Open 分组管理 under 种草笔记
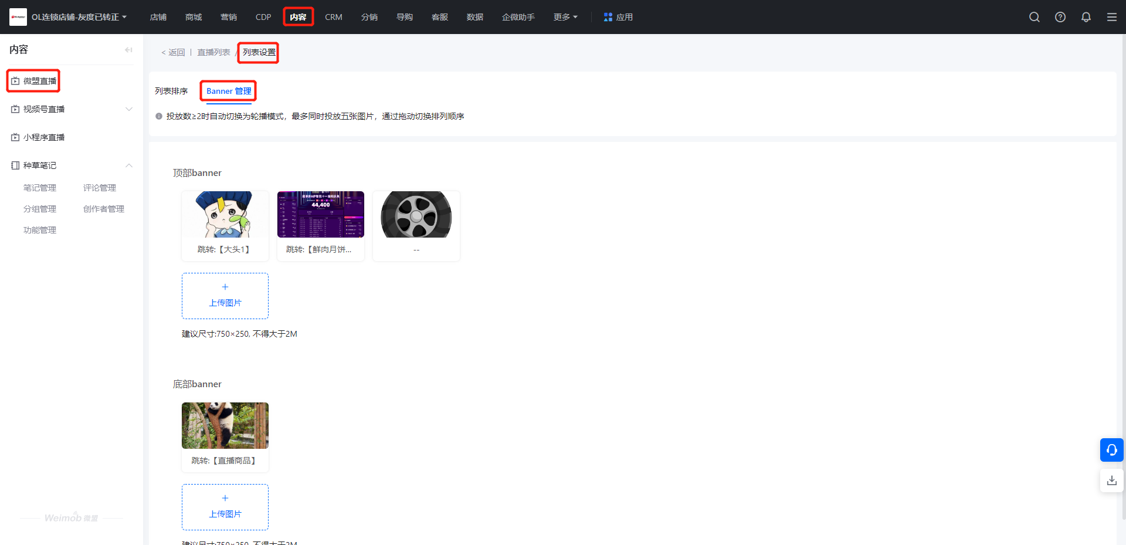 (x=40, y=209)
